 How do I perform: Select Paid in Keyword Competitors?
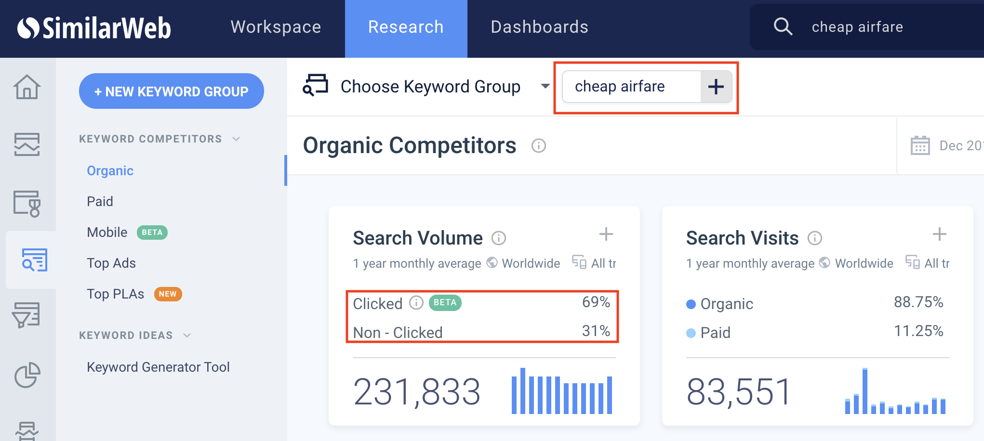coord(100,201)
